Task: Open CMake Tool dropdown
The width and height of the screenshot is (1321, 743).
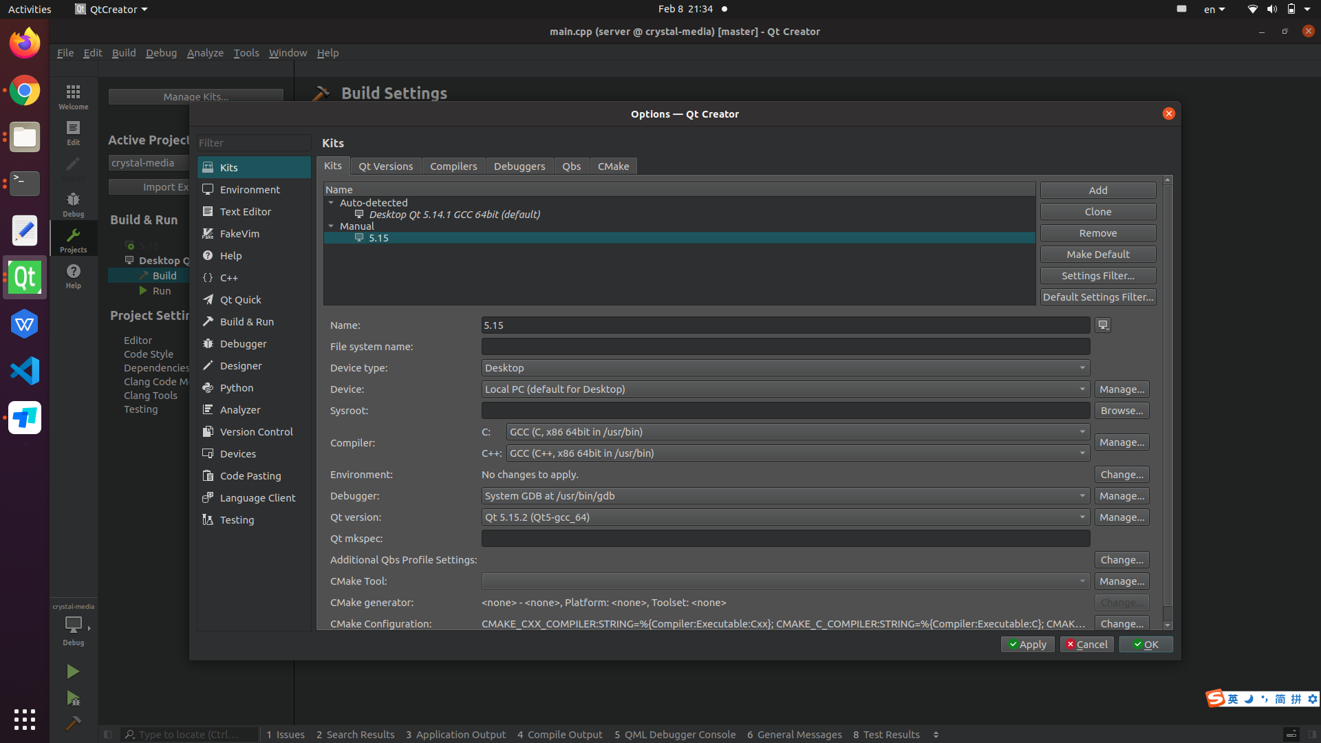Action: click(786, 581)
